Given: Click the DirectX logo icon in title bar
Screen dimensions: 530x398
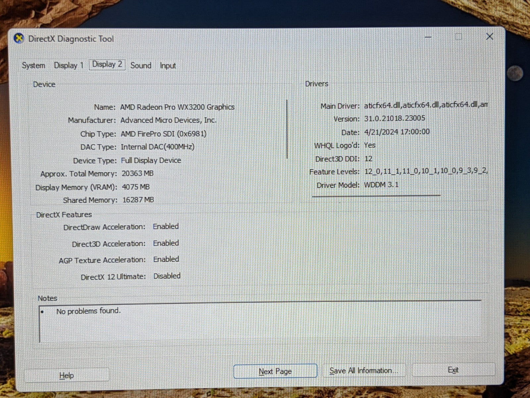Looking at the screenshot, I should click(x=19, y=39).
